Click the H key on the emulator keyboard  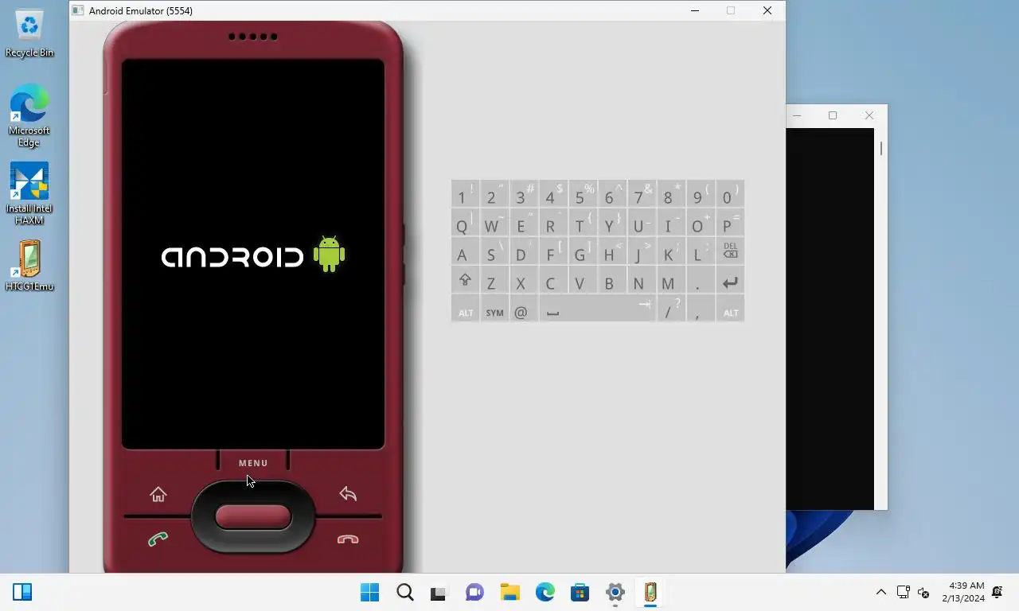click(x=612, y=252)
